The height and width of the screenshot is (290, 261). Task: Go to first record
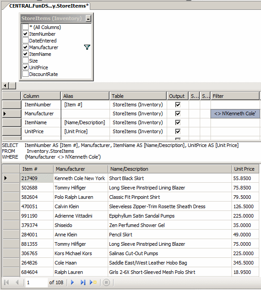pyautogui.click(x=6, y=282)
